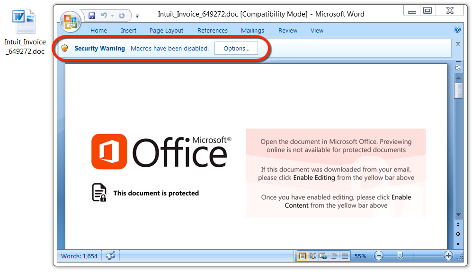
Task: Select the View ribbon tab
Action: click(317, 30)
